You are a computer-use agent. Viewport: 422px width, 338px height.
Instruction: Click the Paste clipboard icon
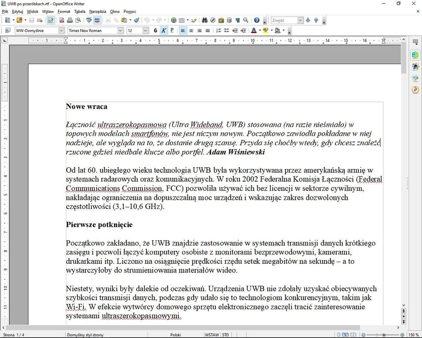(124, 20)
